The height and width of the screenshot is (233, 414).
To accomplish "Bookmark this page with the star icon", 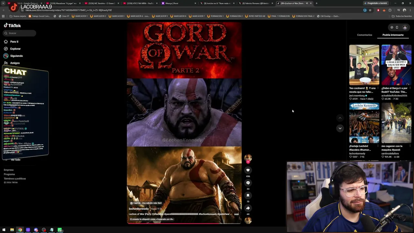I will coord(370,10).
